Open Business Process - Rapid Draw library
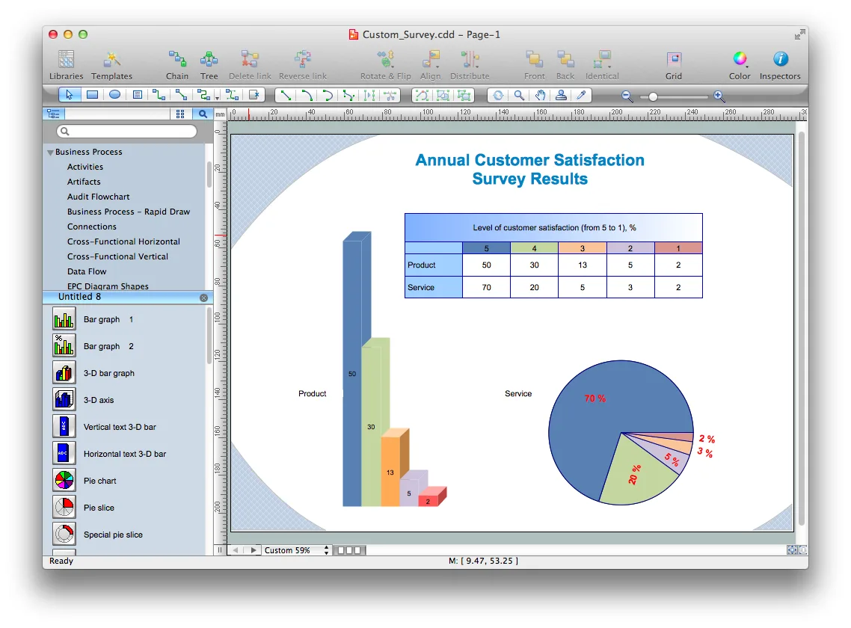The height and width of the screenshot is (628, 851). click(129, 211)
